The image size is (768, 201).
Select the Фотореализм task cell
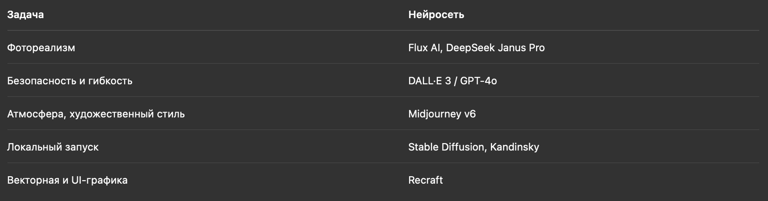point(41,48)
